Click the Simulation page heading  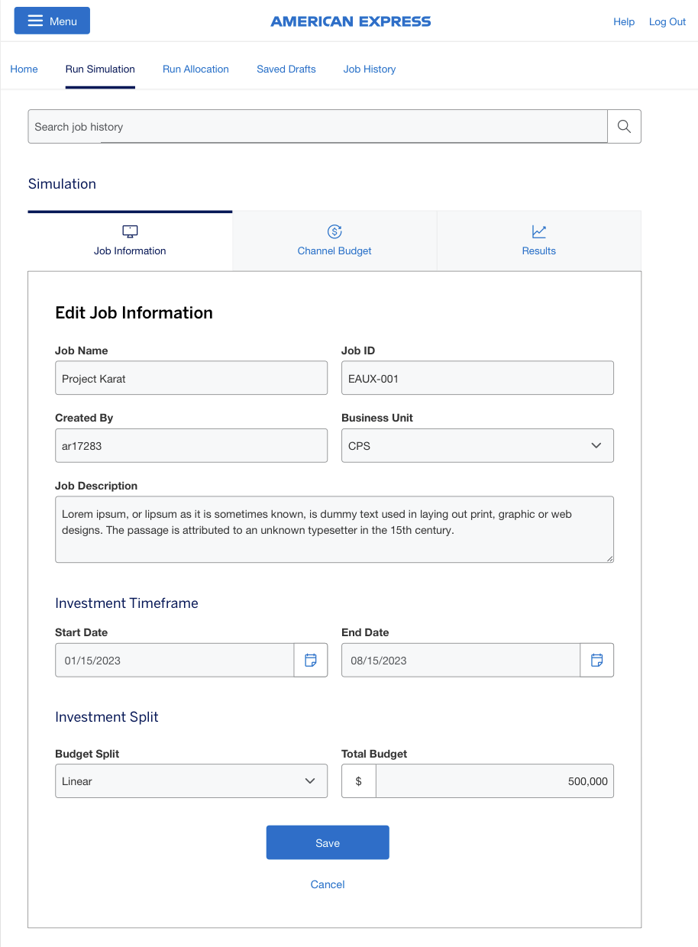(x=62, y=184)
